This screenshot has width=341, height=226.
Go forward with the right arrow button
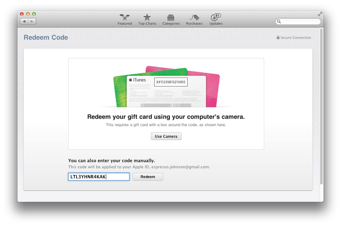point(32,21)
